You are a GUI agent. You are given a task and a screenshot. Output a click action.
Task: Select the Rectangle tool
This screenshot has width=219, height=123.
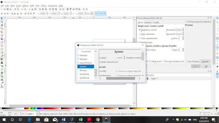pos(2,35)
